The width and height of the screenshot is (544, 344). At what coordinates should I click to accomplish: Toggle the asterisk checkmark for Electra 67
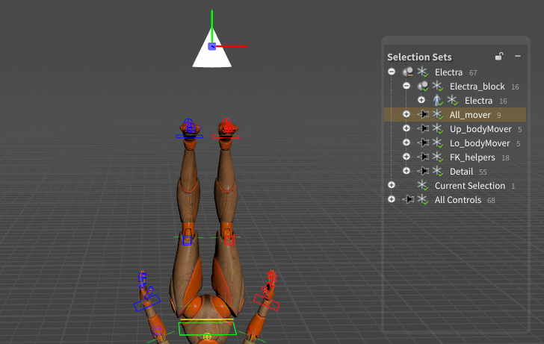[423, 72]
